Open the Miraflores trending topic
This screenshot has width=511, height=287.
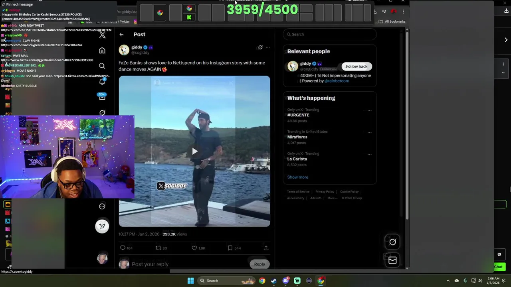pos(297,137)
